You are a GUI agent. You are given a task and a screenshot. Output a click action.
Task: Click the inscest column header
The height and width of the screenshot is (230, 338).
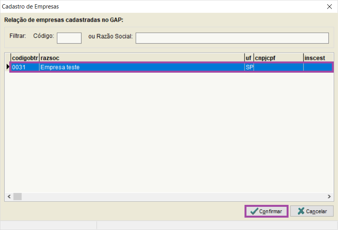[318, 58]
